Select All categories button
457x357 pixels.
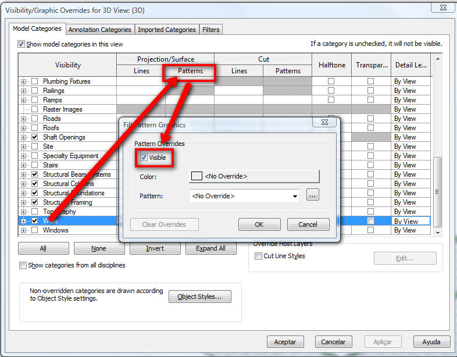pyautogui.click(x=44, y=248)
